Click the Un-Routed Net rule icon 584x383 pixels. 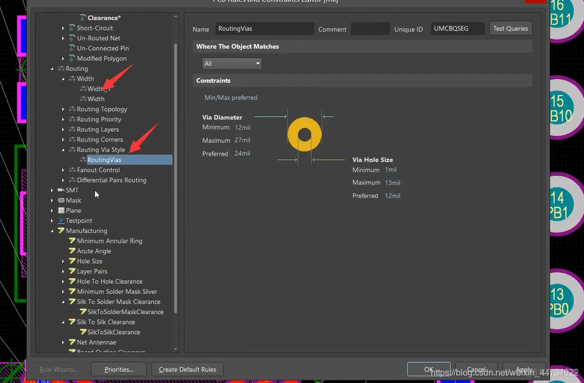tap(72, 38)
